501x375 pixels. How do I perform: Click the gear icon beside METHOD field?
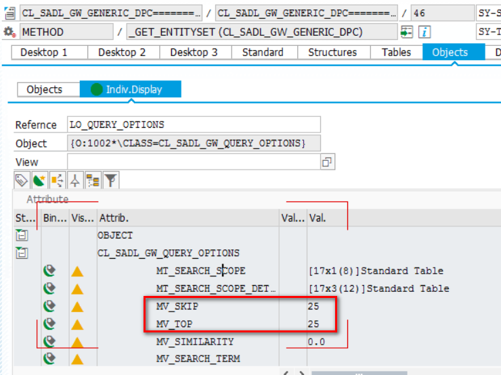(x=9, y=32)
